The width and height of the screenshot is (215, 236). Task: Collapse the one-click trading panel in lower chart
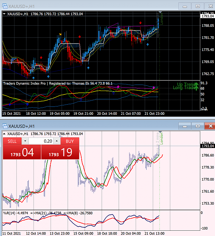pos(4,134)
